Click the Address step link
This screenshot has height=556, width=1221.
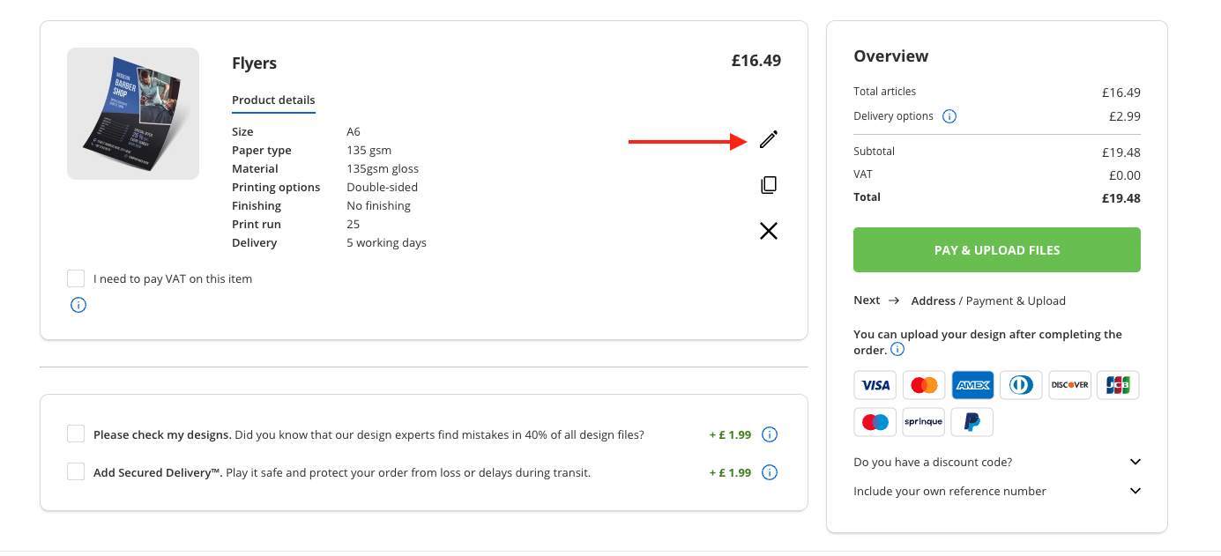tap(934, 300)
